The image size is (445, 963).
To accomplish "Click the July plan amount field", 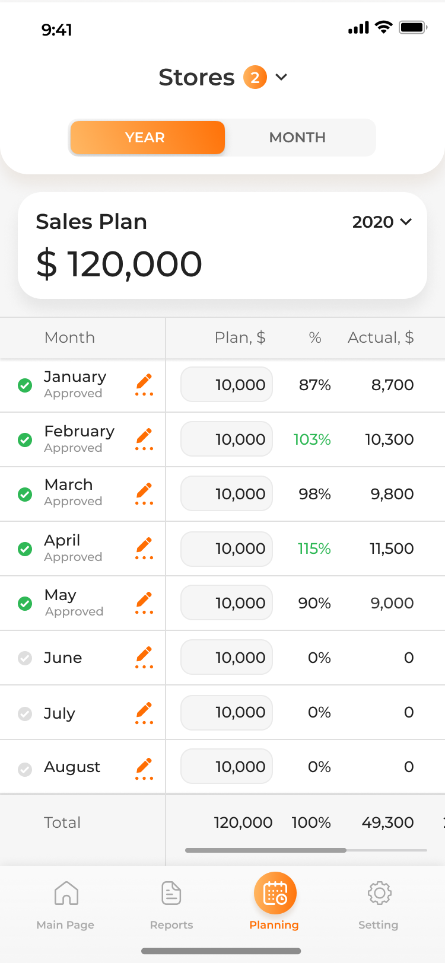I will (x=227, y=712).
